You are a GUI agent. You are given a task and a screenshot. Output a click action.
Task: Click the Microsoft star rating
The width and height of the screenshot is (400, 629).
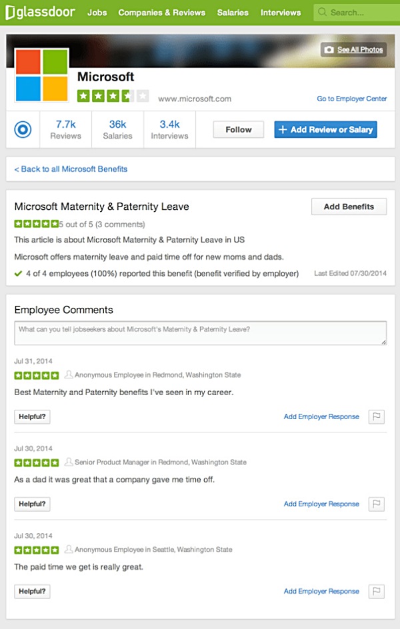click(x=113, y=96)
